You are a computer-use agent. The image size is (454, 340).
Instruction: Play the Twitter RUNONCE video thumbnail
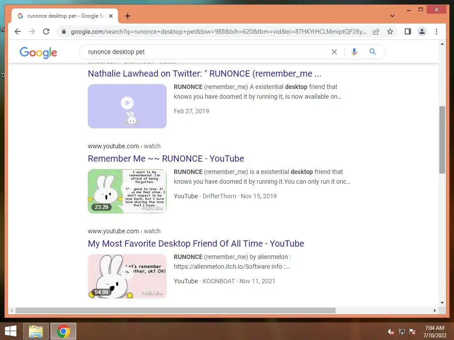127,106
